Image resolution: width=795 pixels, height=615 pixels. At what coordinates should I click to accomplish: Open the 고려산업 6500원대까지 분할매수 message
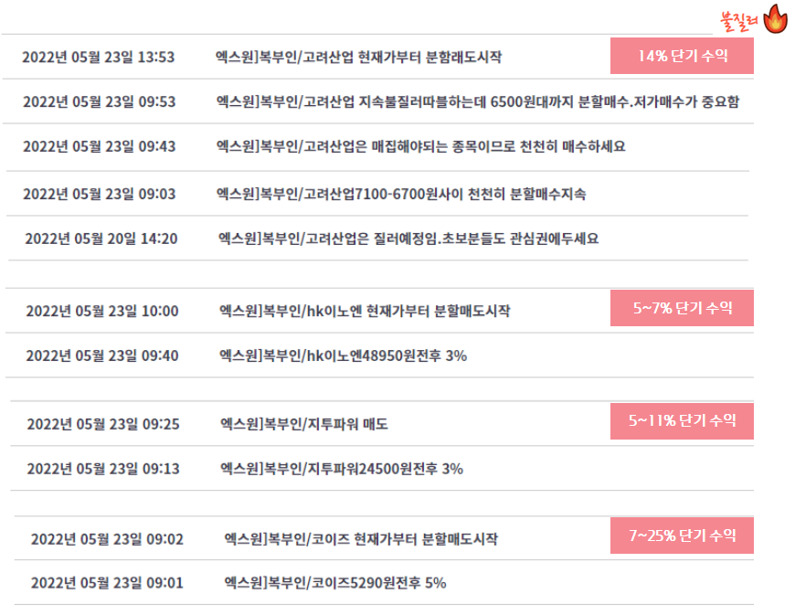click(478, 101)
